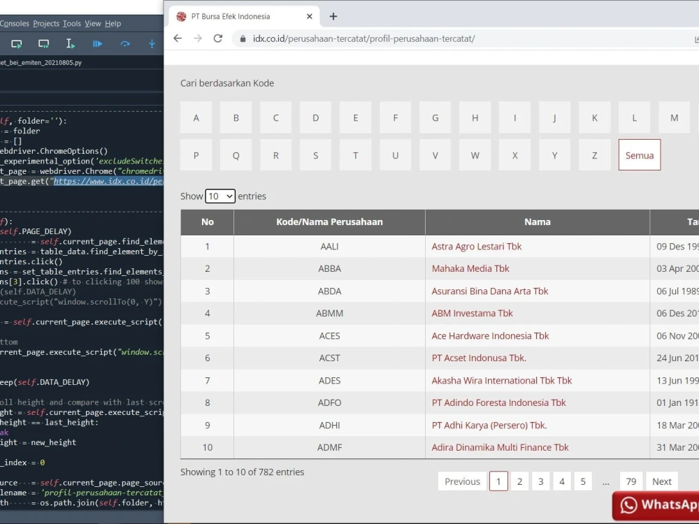
Task: Open the Tools menu in Spyder
Action: [72, 24]
